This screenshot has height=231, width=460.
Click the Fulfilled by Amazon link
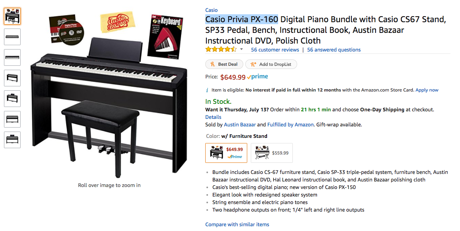290,124
